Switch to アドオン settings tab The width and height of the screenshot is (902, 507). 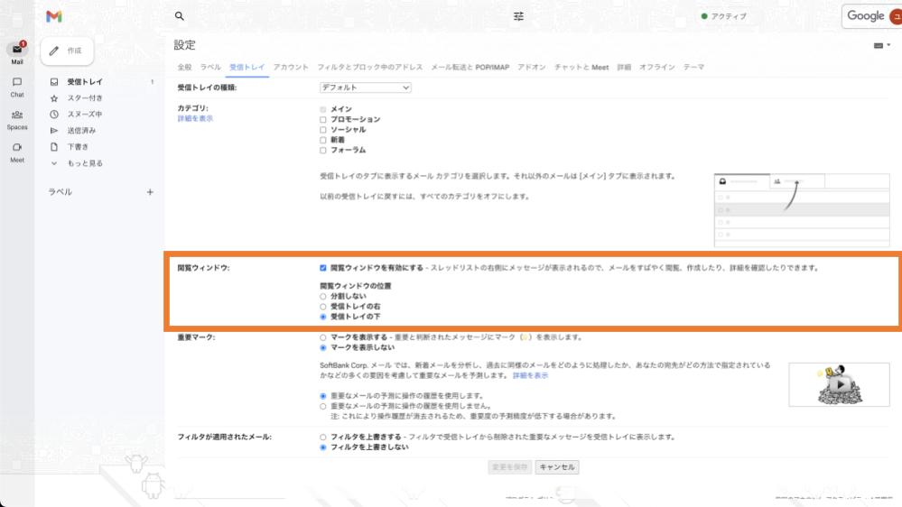532,68
